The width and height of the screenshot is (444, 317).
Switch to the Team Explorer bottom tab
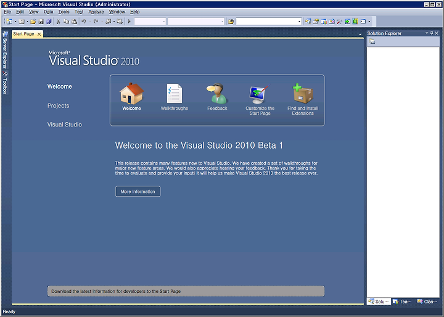click(402, 302)
